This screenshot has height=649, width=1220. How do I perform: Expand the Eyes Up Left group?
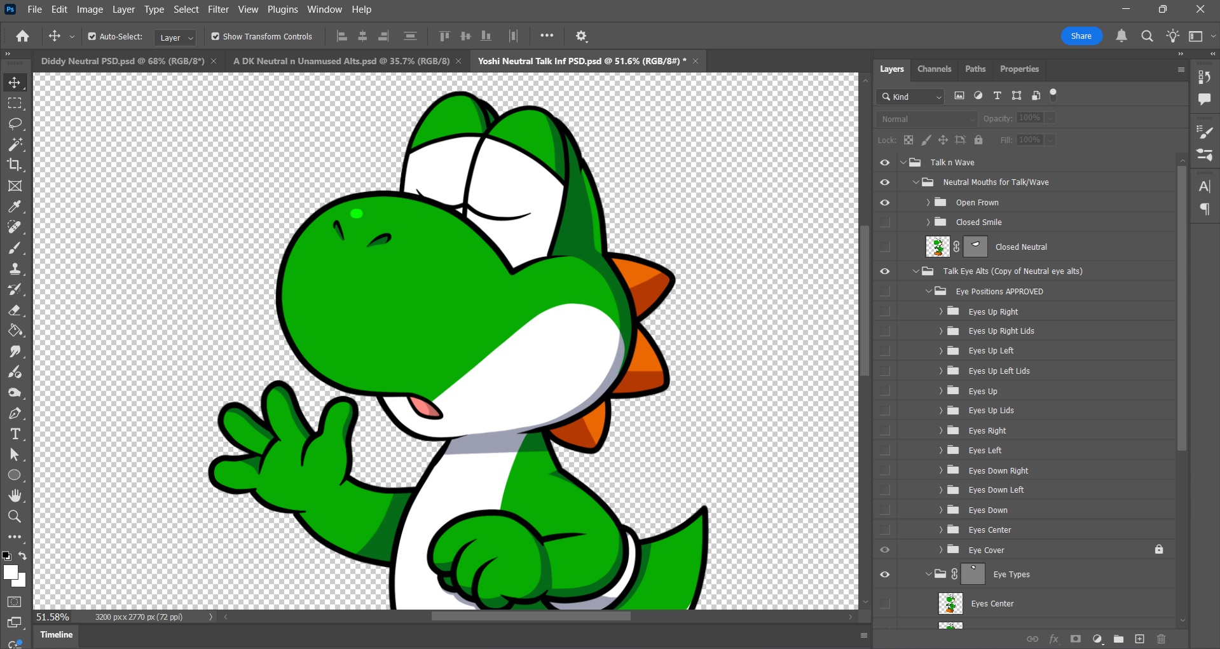click(x=941, y=351)
